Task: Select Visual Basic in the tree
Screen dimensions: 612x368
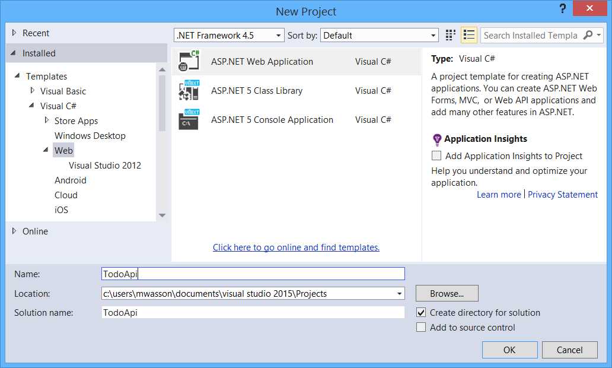Action: [63, 91]
